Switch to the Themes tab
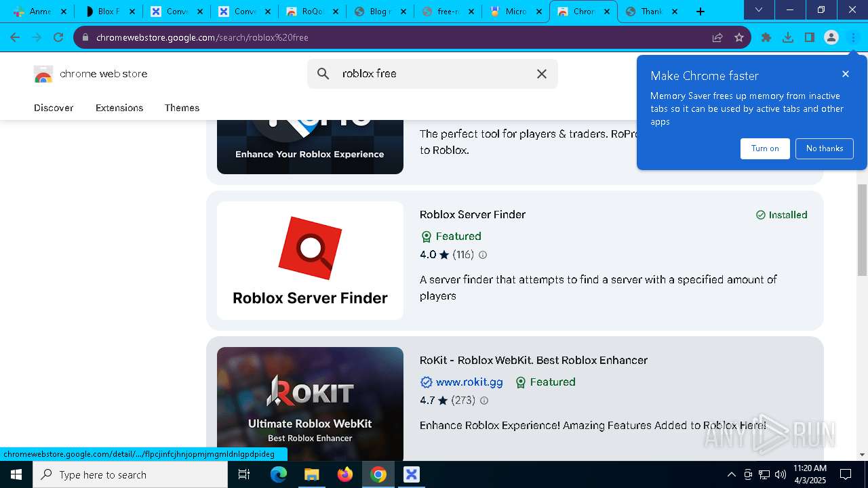The width and height of the screenshot is (868, 488). tap(182, 108)
